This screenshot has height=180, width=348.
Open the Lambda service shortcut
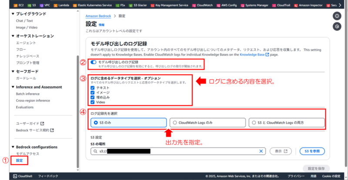pos(61,5)
